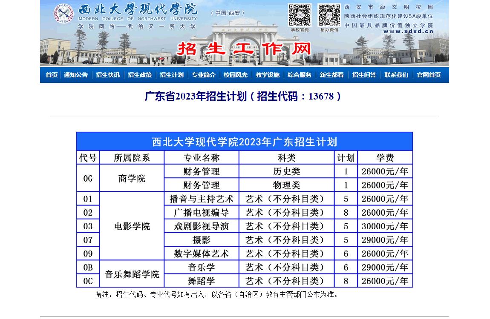Open 首页 in the navigation bar
Viewport: 490px width, 319px height.
(x=52, y=75)
